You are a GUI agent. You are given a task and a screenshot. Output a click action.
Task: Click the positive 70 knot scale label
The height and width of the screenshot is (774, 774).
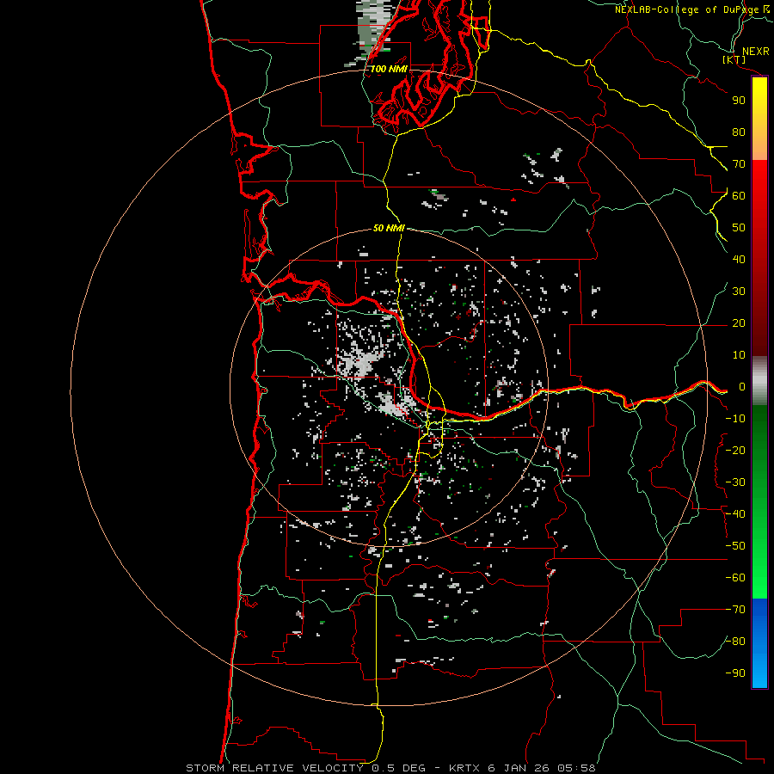(x=739, y=164)
